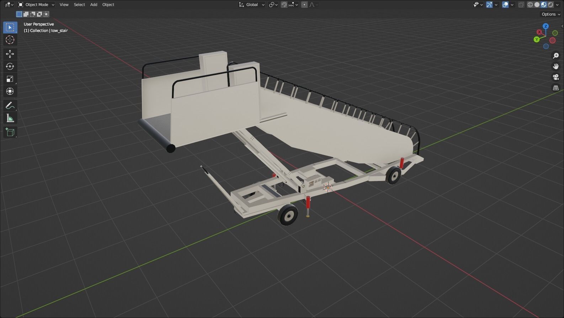The width and height of the screenshot is (564, 318).
Task: Click the red X axis gizmo ball
Action: [539, 32]
